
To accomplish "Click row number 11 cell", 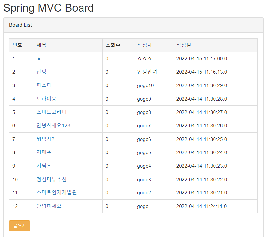I will click(21, 193).
